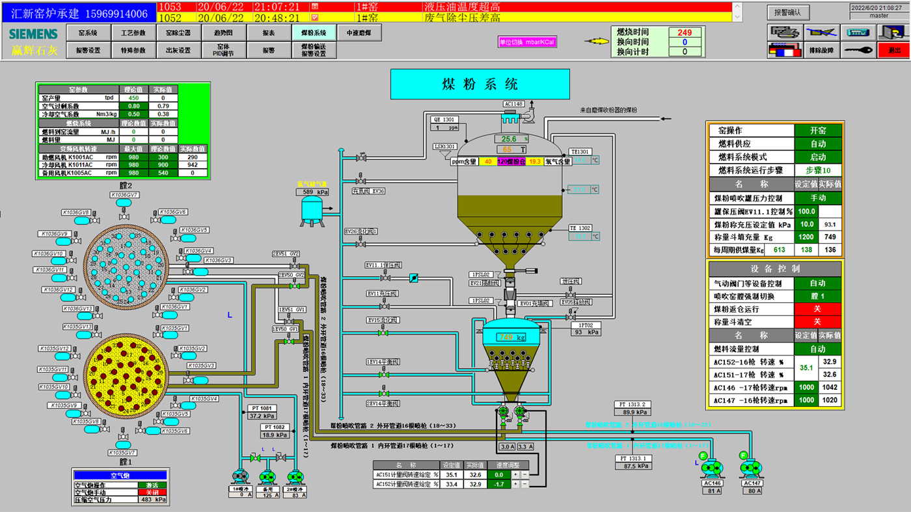Toggle 煤粉返仓运行 red 关 switch
The image size is (911, 512).
(818, 309)
